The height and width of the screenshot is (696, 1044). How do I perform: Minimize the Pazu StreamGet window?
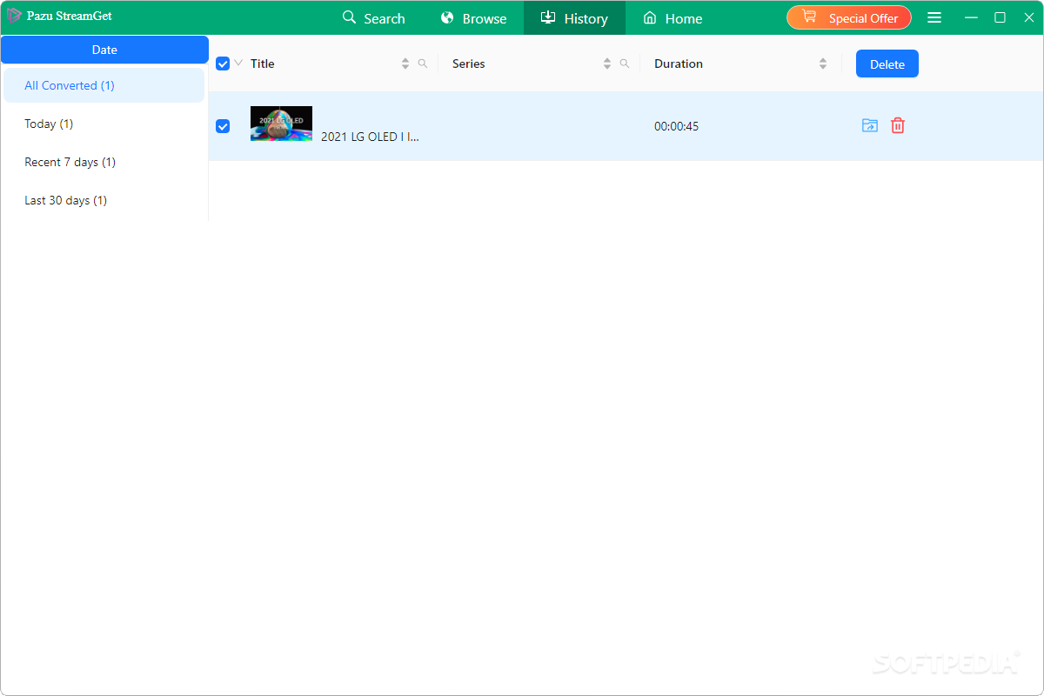[972, 17]
